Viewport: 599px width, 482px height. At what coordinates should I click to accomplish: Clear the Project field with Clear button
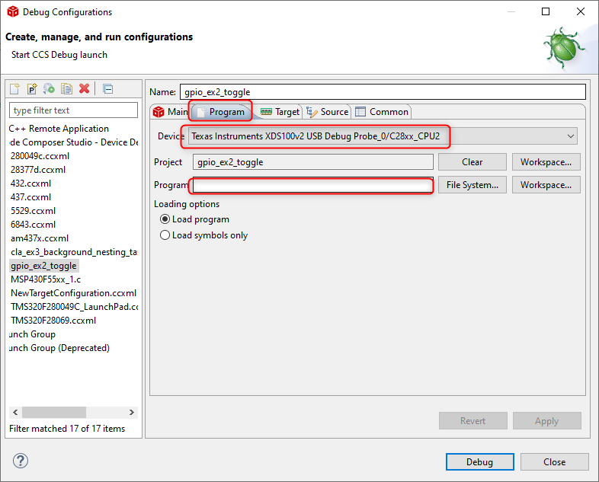coord(472,162)
